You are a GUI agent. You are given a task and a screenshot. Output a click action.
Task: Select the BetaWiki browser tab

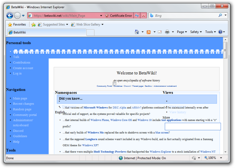(x=47, y=32)
